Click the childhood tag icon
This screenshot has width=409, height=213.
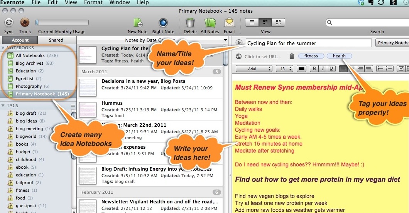click(x=10, y=159)
